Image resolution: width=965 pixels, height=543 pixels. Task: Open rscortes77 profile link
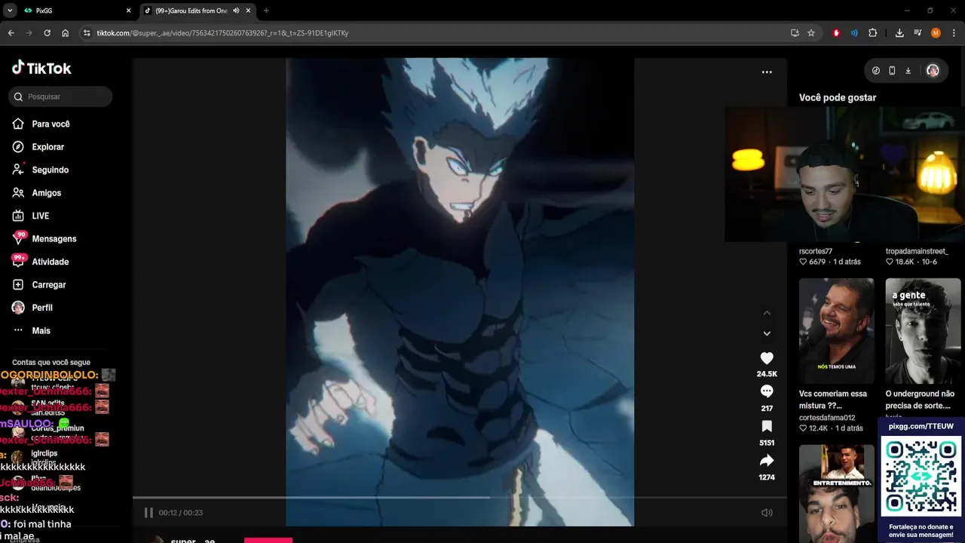[x=816, y=251]
